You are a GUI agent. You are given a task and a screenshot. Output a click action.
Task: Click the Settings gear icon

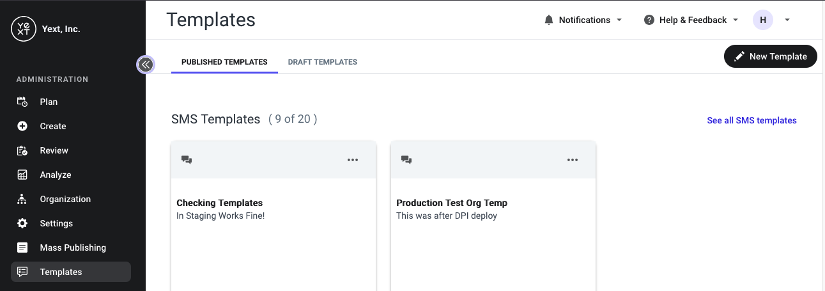pos(22,223)
